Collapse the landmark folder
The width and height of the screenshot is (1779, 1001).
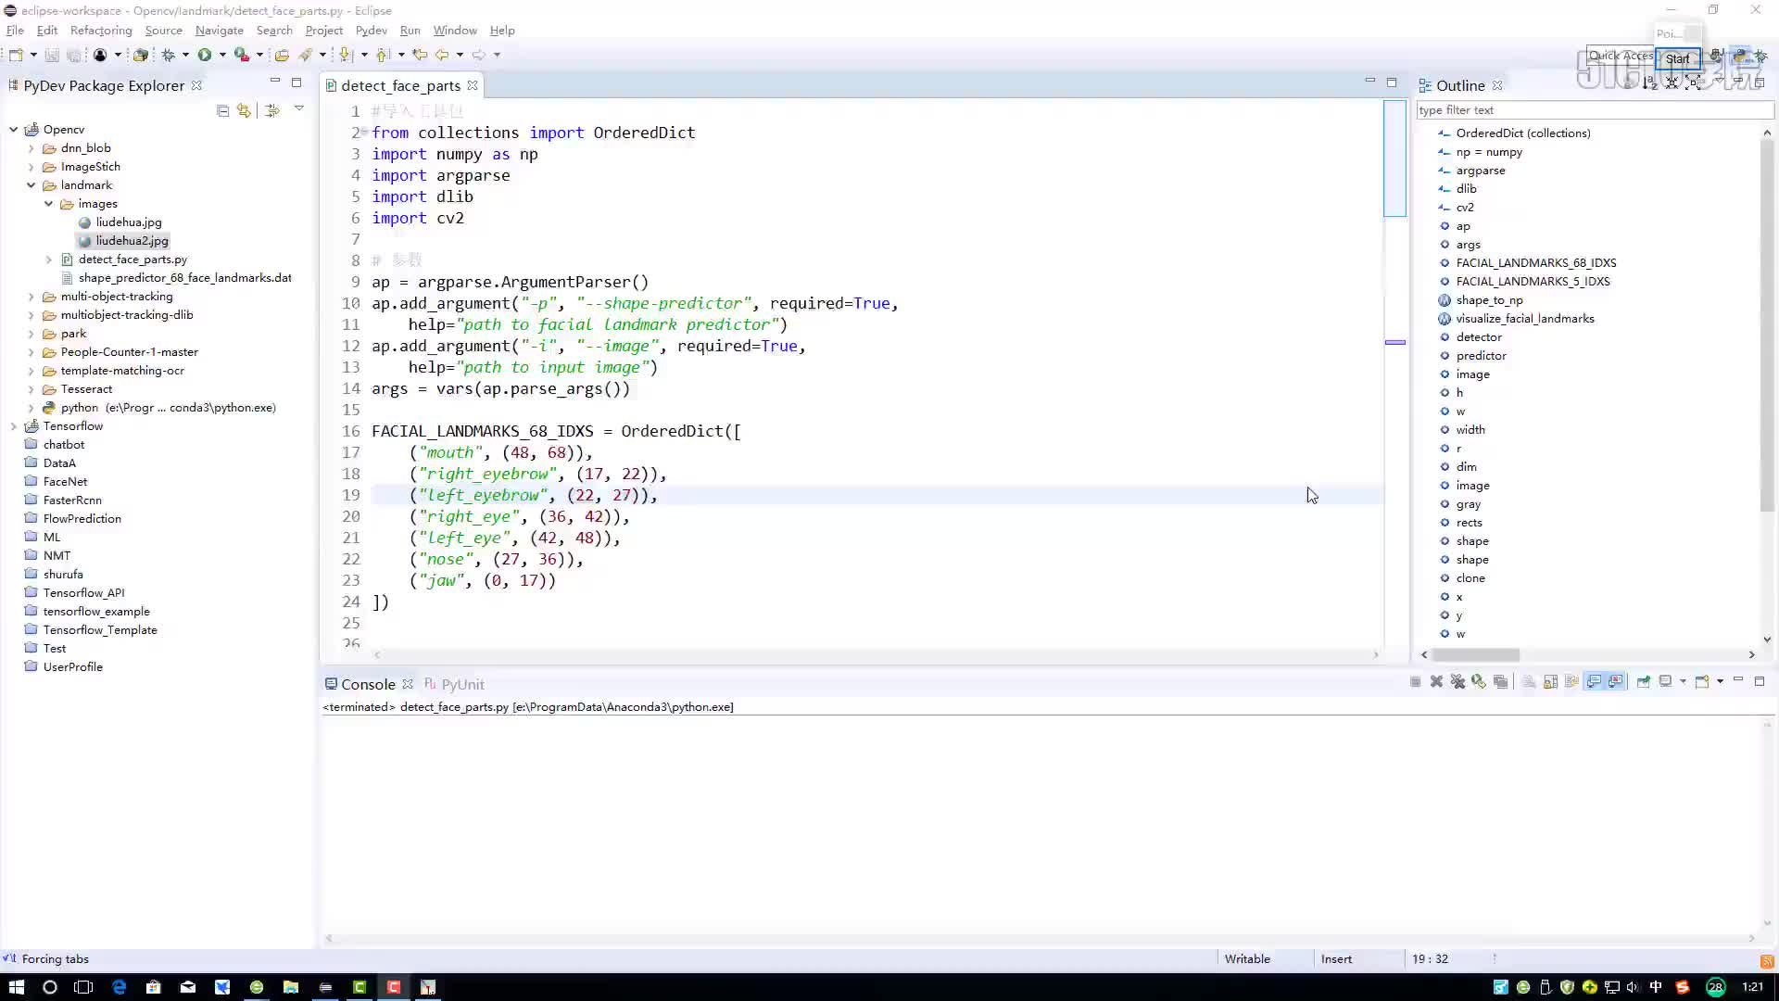[x=32, y=185]
